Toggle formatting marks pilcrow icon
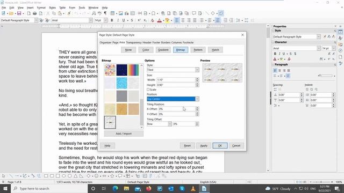Image resolution: width=344 pixels, height=193 pixels. (x=105, y=13)
